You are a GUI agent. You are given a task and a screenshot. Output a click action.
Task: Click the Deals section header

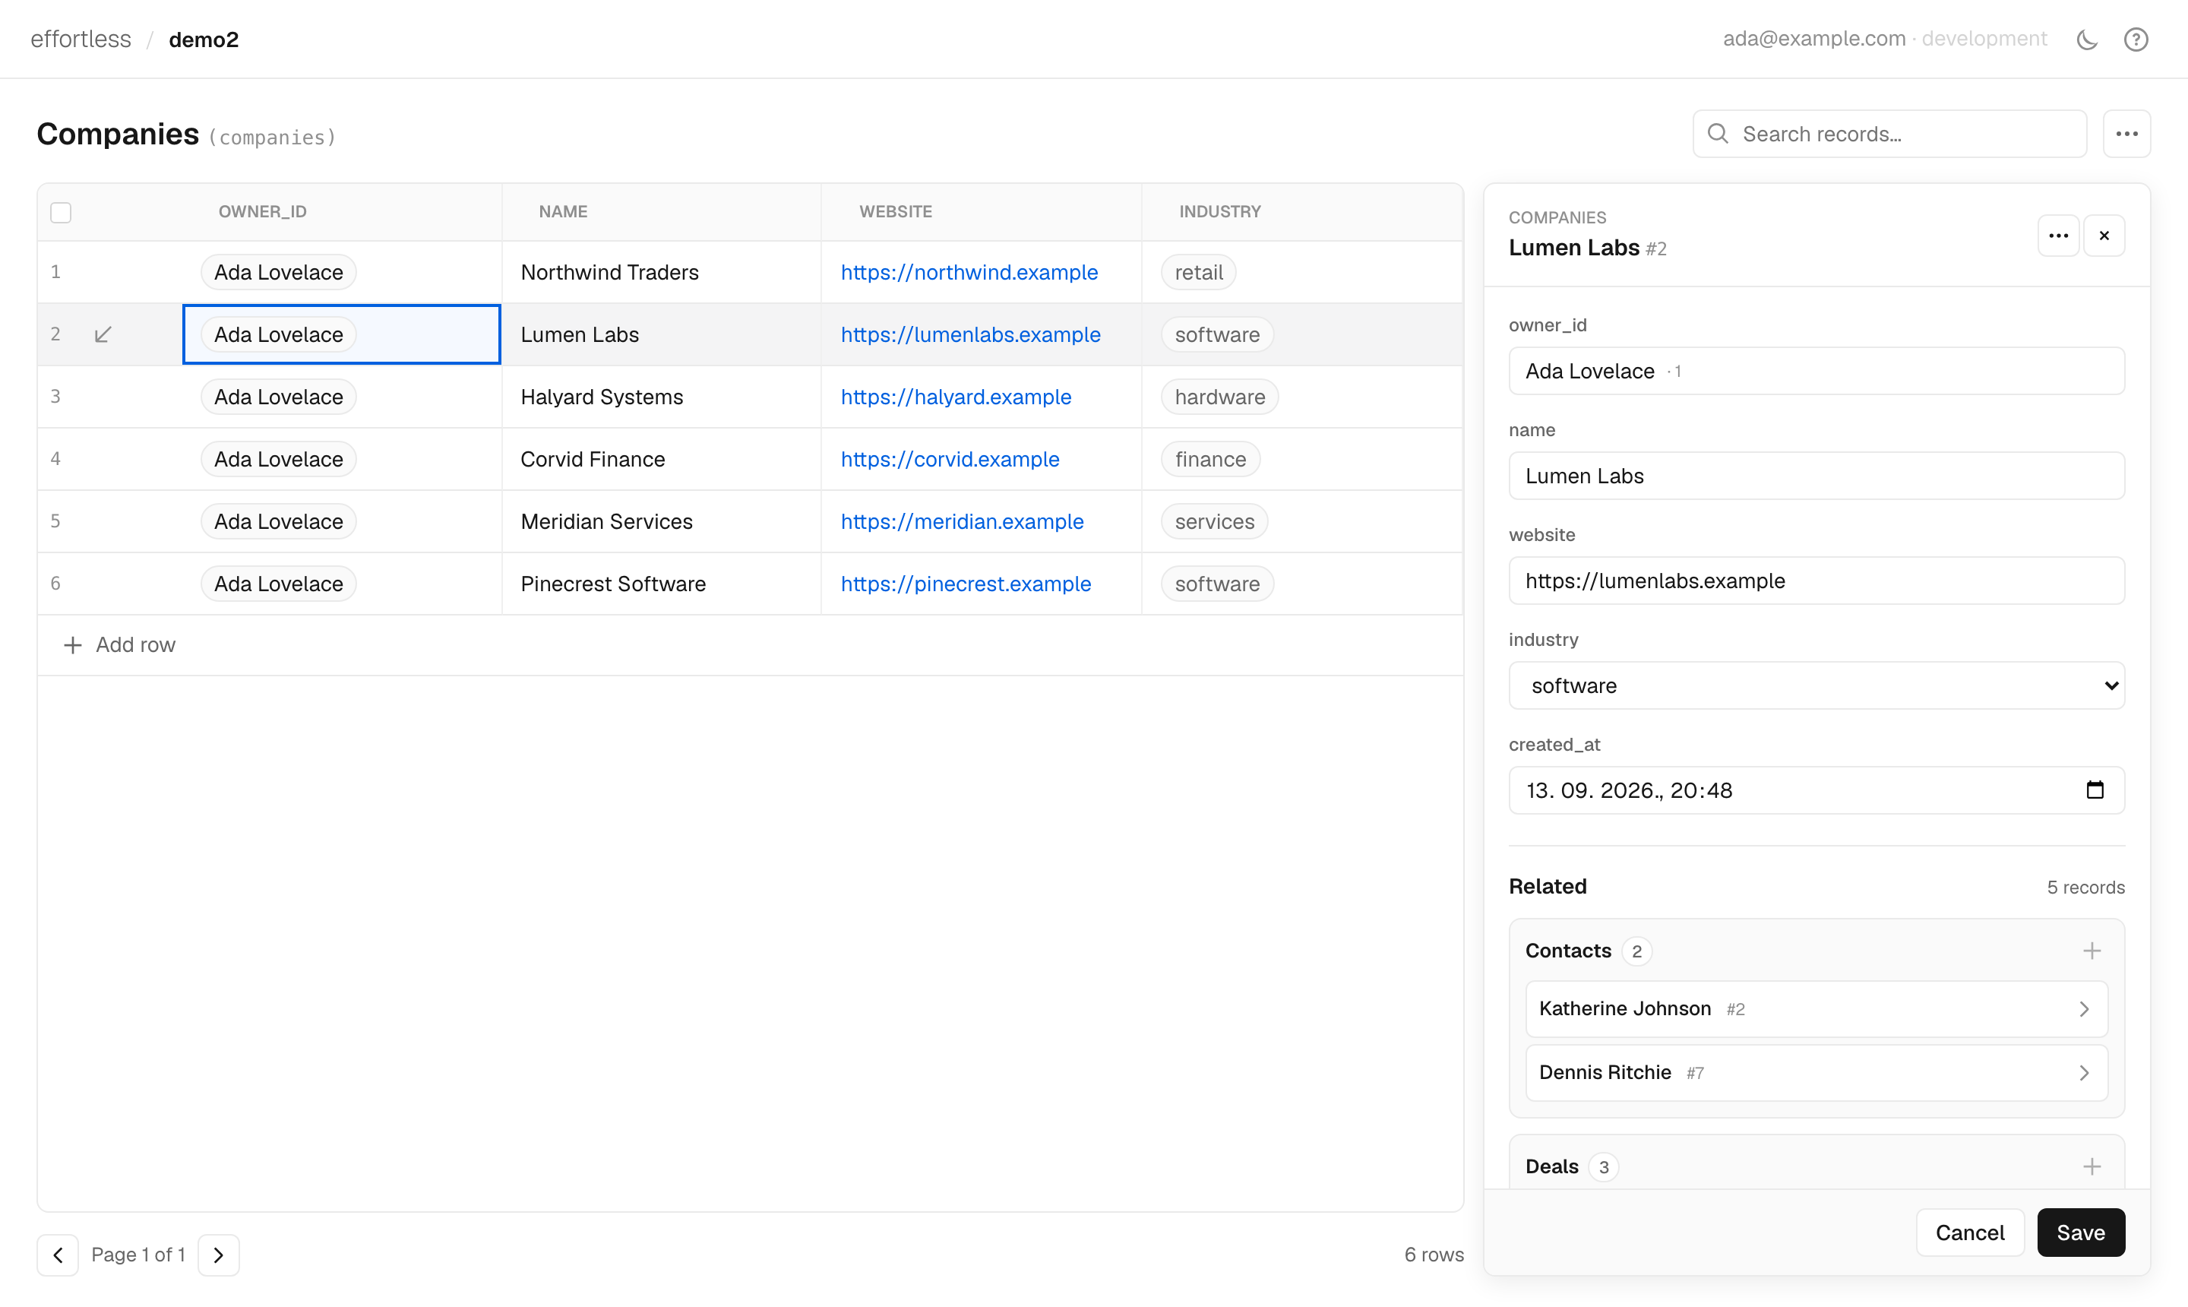click(1551, 1166)
